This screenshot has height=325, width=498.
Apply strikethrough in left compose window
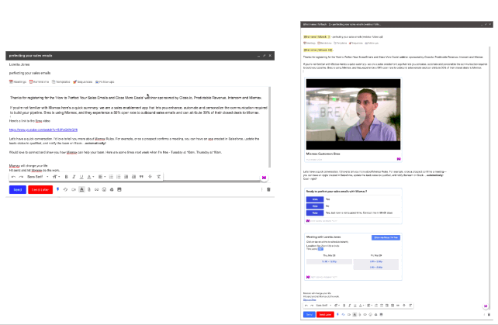pos(150,177)
